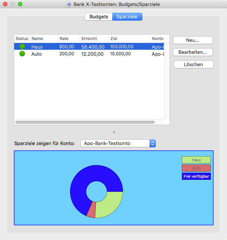The width and height of the screenshot is (227, 240).
Task: Open the Apo-Bank-Testkonto account dropdown
Action: (118, 143)
